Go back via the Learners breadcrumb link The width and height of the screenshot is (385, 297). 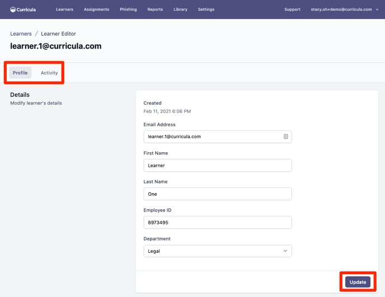pos(21,34)
